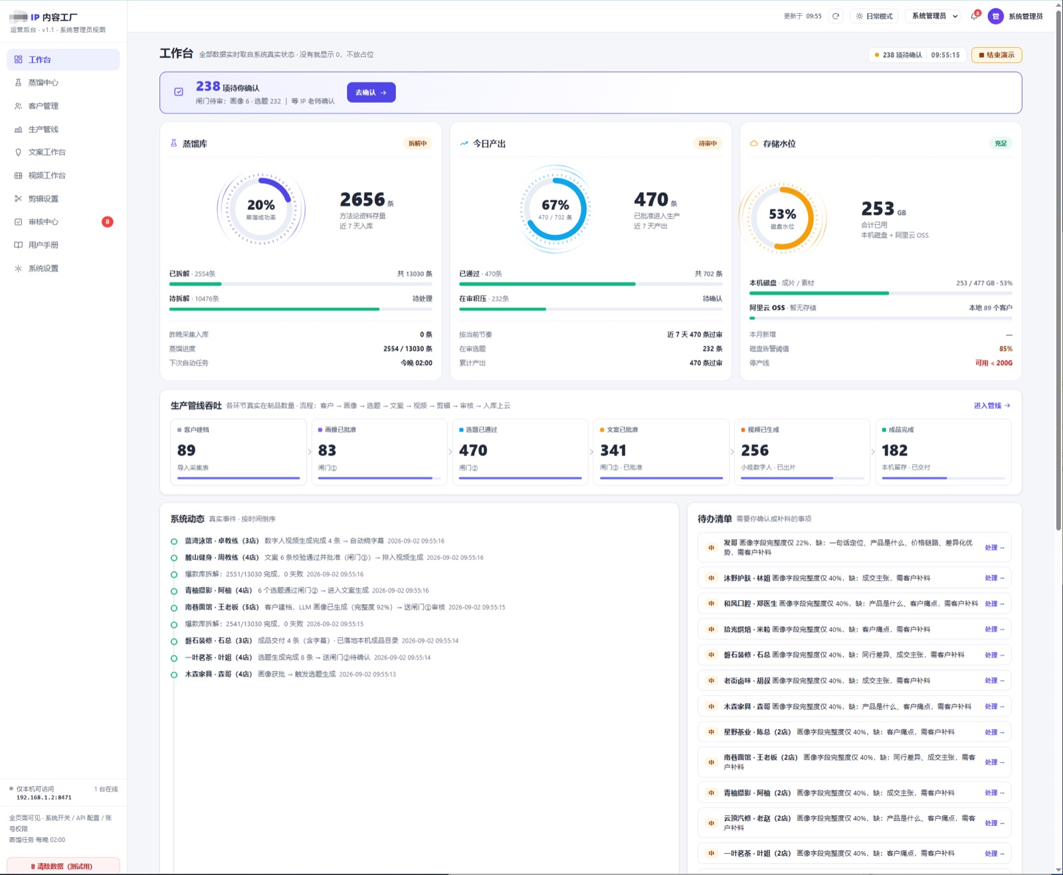Click the 清除数据 (测试用) button
1063x875 pixels.
tap(63, 866)
